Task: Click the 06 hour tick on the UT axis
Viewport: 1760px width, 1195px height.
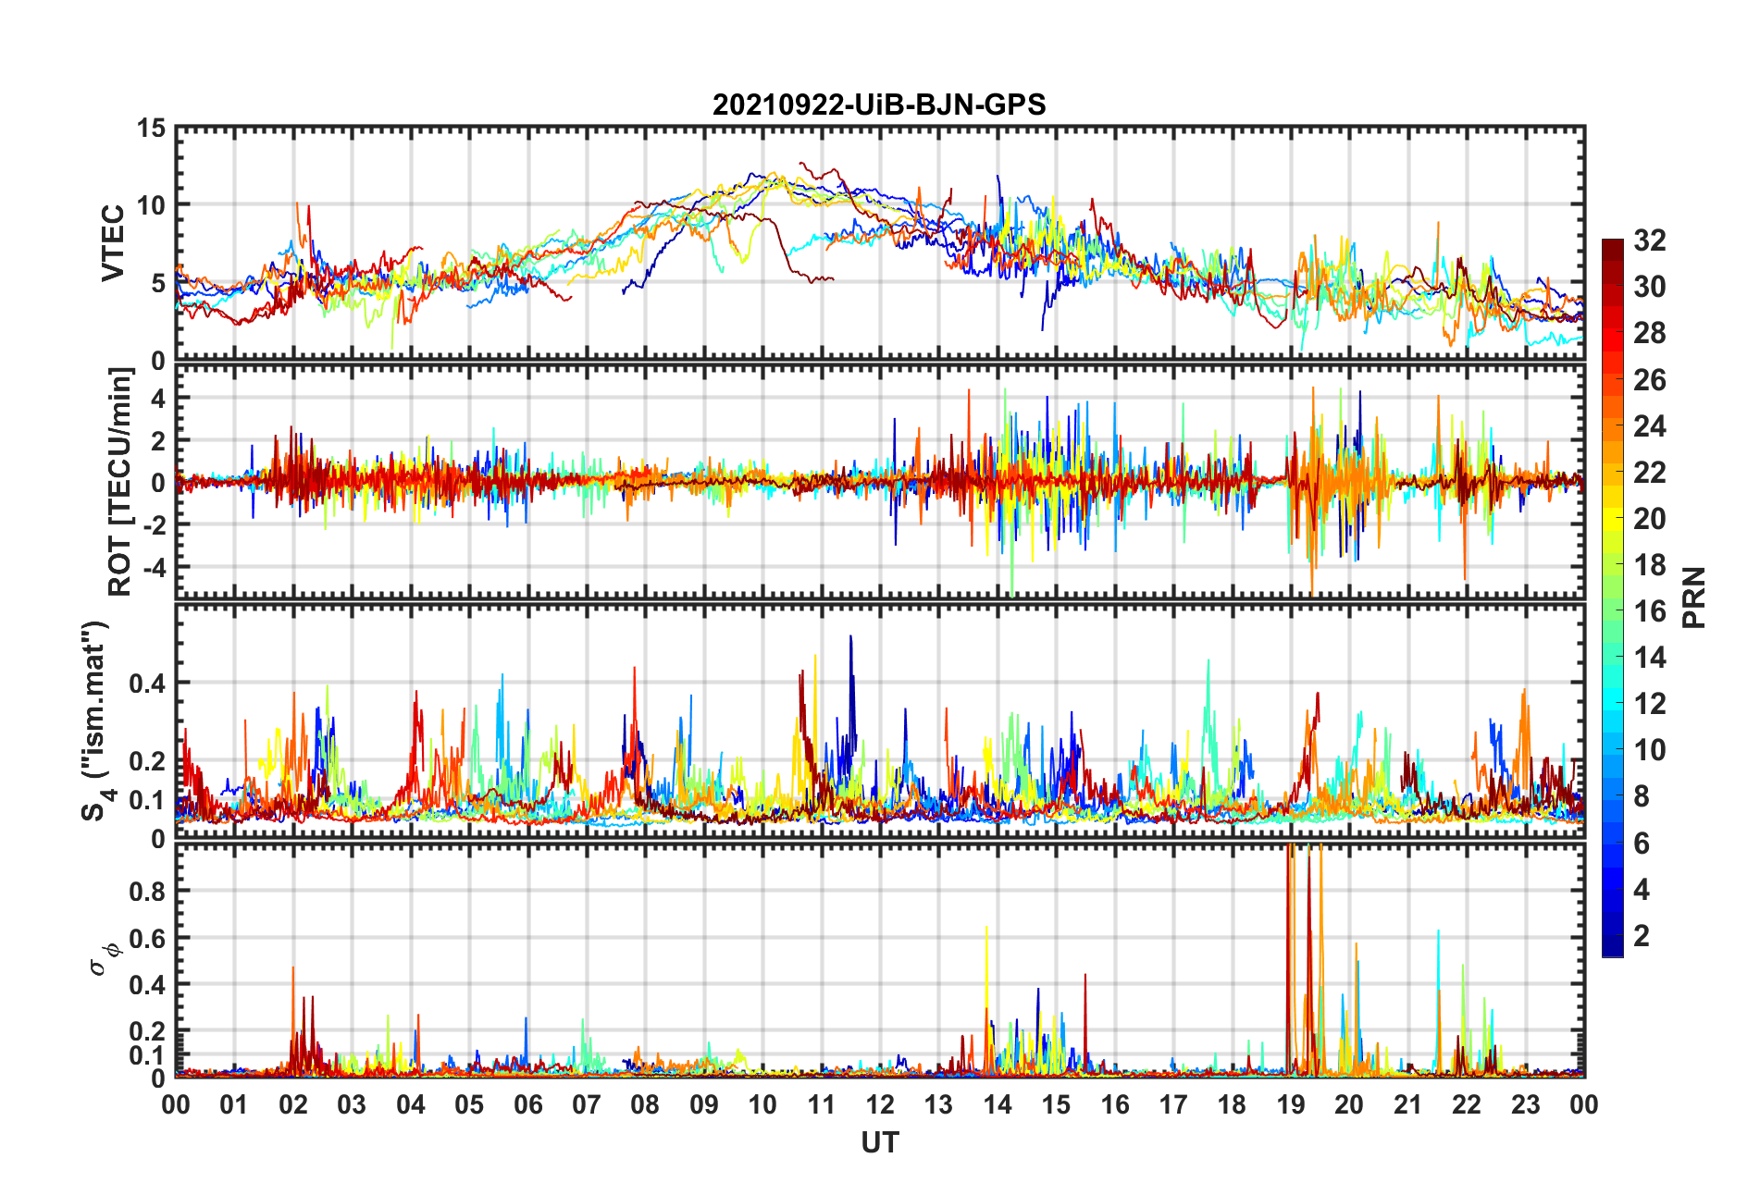Action: point(528,1105)
